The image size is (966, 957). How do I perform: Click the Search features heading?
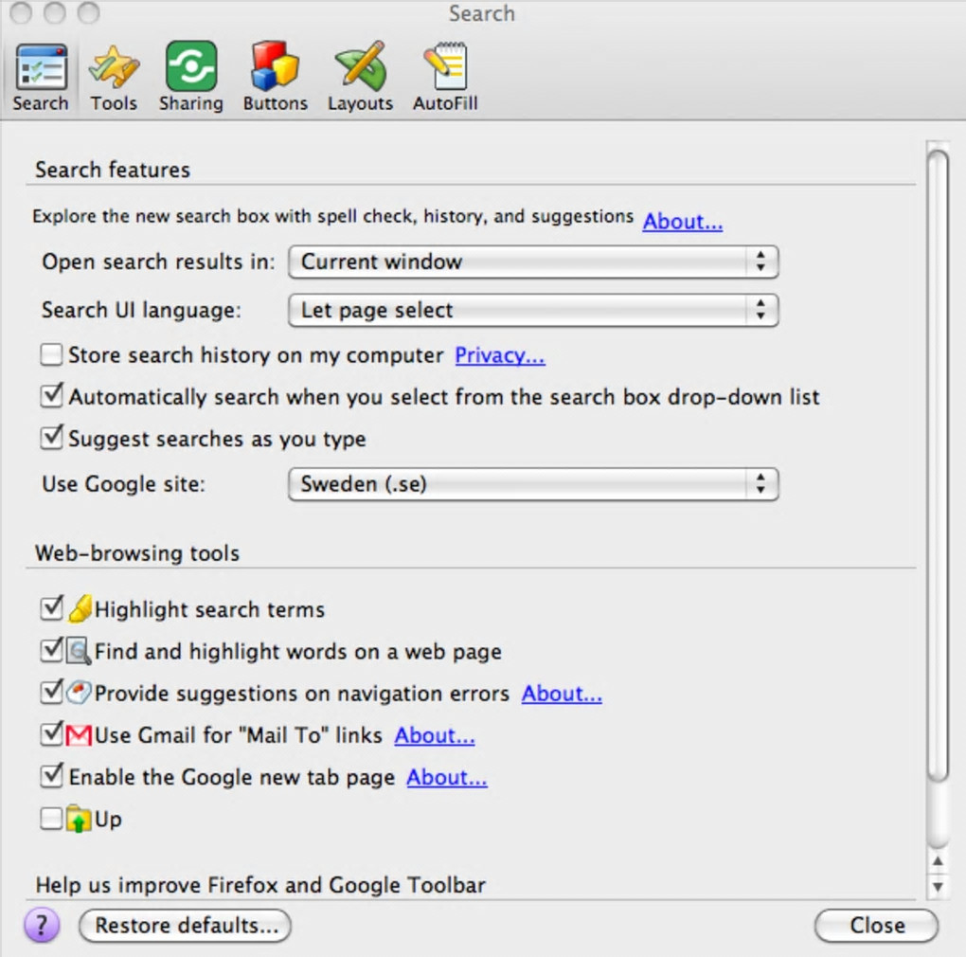point(113,170)
